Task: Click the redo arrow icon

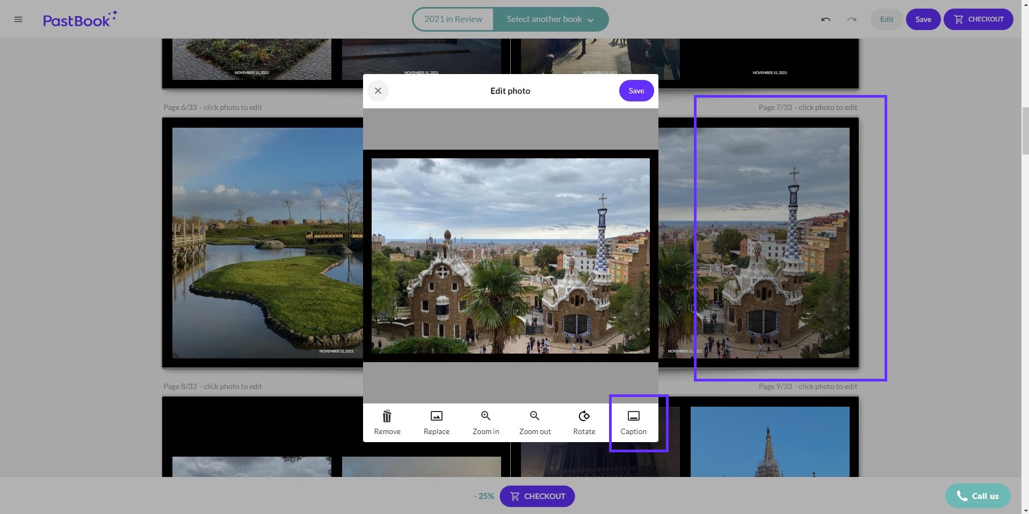Action: click(852, 19)
